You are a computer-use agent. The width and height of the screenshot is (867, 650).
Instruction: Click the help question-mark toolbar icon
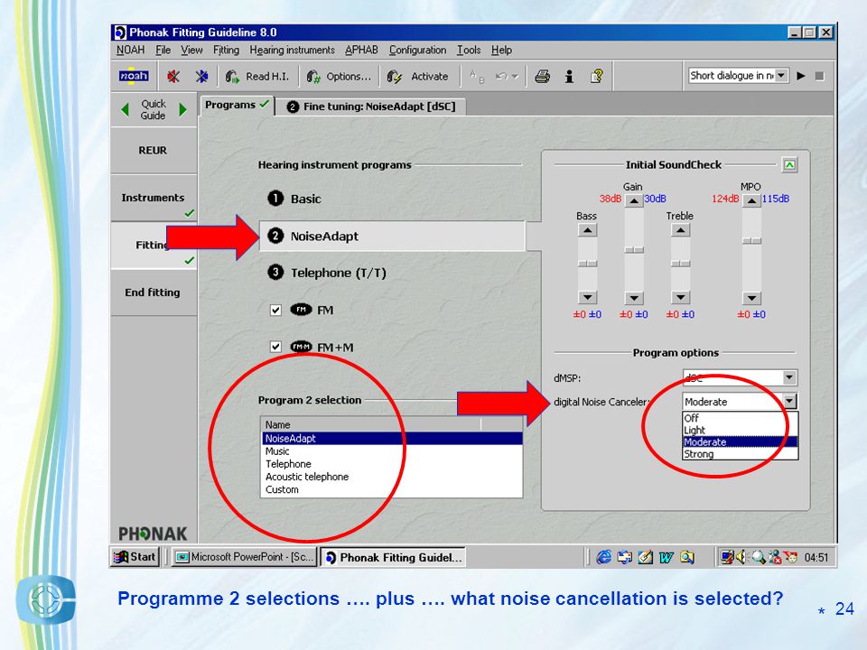[597, 76]
